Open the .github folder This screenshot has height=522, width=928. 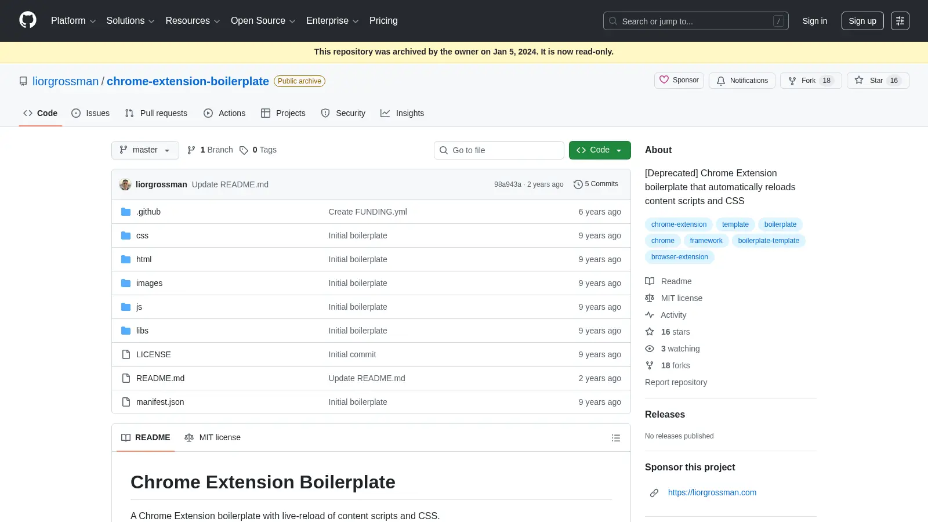pos(148,212)
